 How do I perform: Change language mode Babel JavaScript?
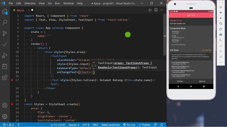(111, 125)
